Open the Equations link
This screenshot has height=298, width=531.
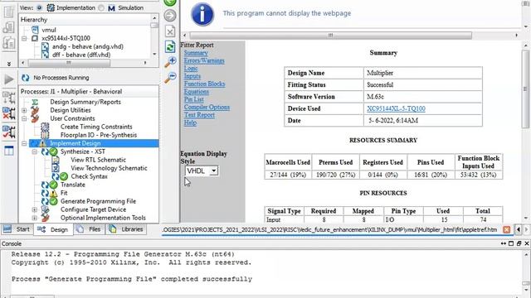coord(197,92)
